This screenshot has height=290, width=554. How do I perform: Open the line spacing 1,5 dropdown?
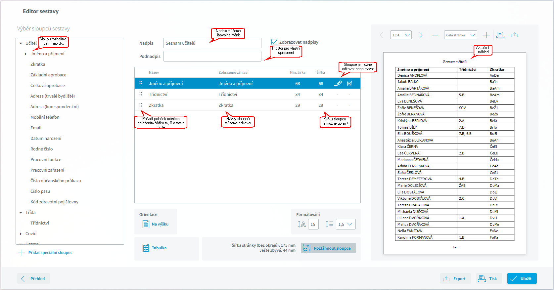click(x=346, y=224)
